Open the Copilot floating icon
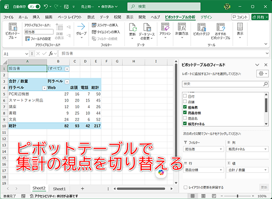This screenshot has height=199, width=272. [x=161, y=172]
